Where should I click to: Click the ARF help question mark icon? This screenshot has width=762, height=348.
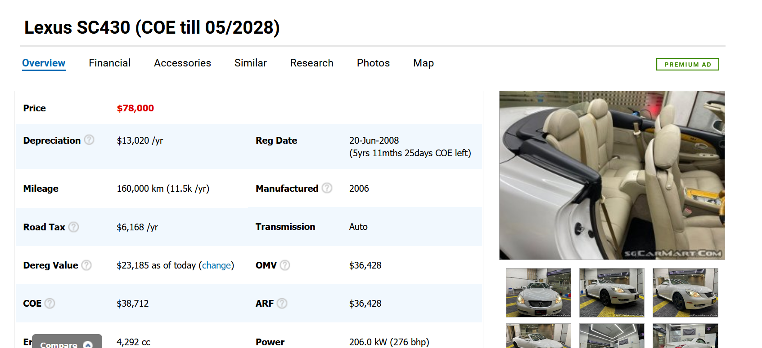[x=282, y=304]
